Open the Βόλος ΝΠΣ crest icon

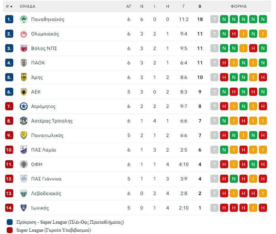tap(24, 48)
